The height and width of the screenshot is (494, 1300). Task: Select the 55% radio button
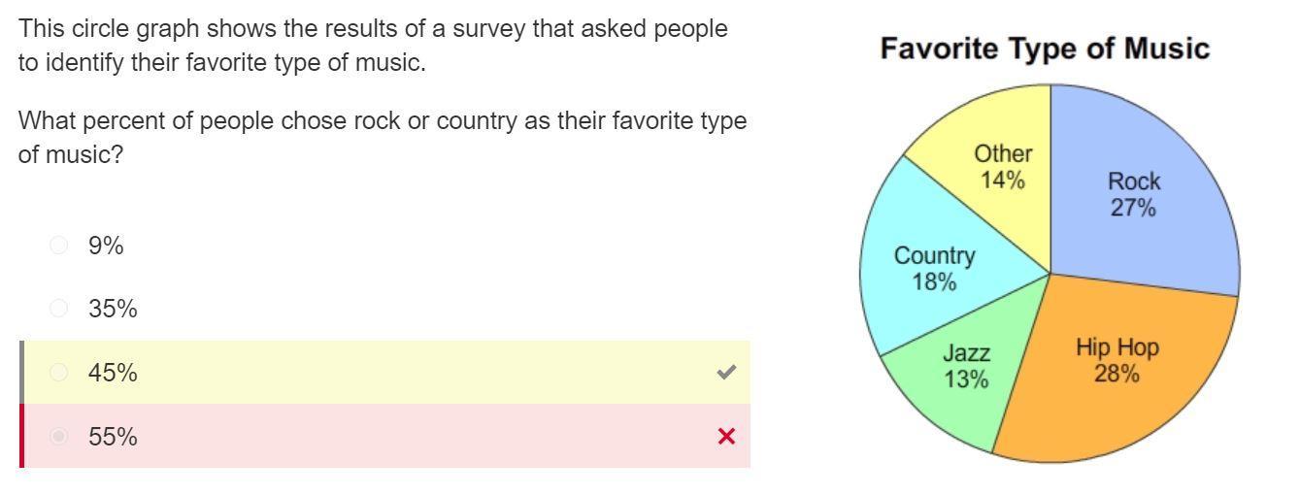(58, 437)
